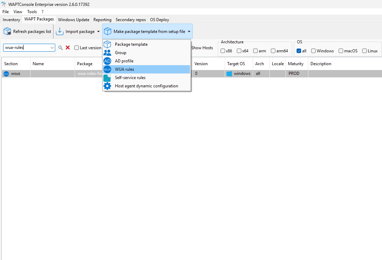Click Refresh packages list button label

click(x=32, y=32)
